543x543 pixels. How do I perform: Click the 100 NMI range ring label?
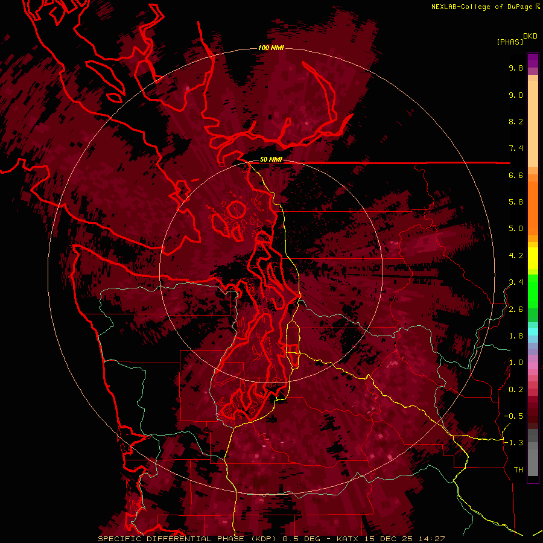pos(271,48)
